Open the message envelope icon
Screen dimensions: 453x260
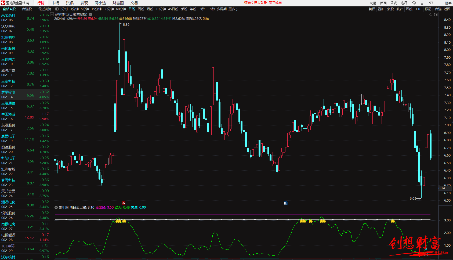pos(431,3)
